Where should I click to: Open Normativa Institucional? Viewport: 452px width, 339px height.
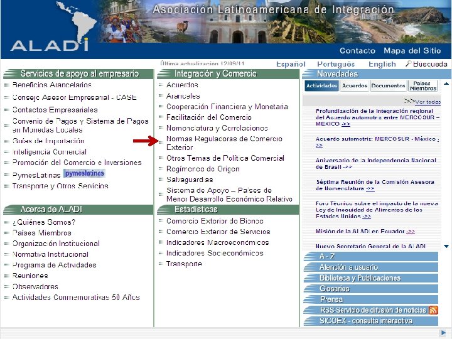[50, 254]
